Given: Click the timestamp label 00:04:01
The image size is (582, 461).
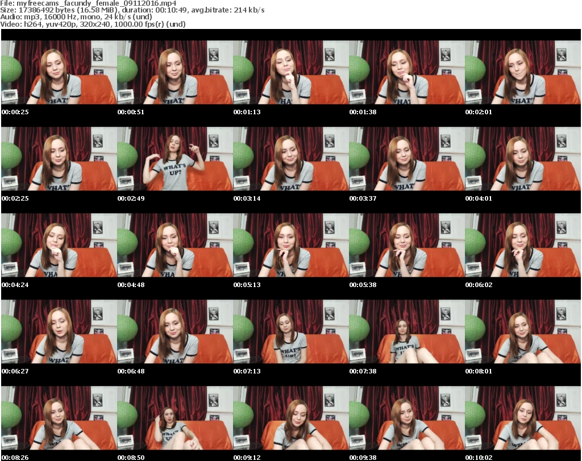Looking at the screenshot, I should 479,198.
